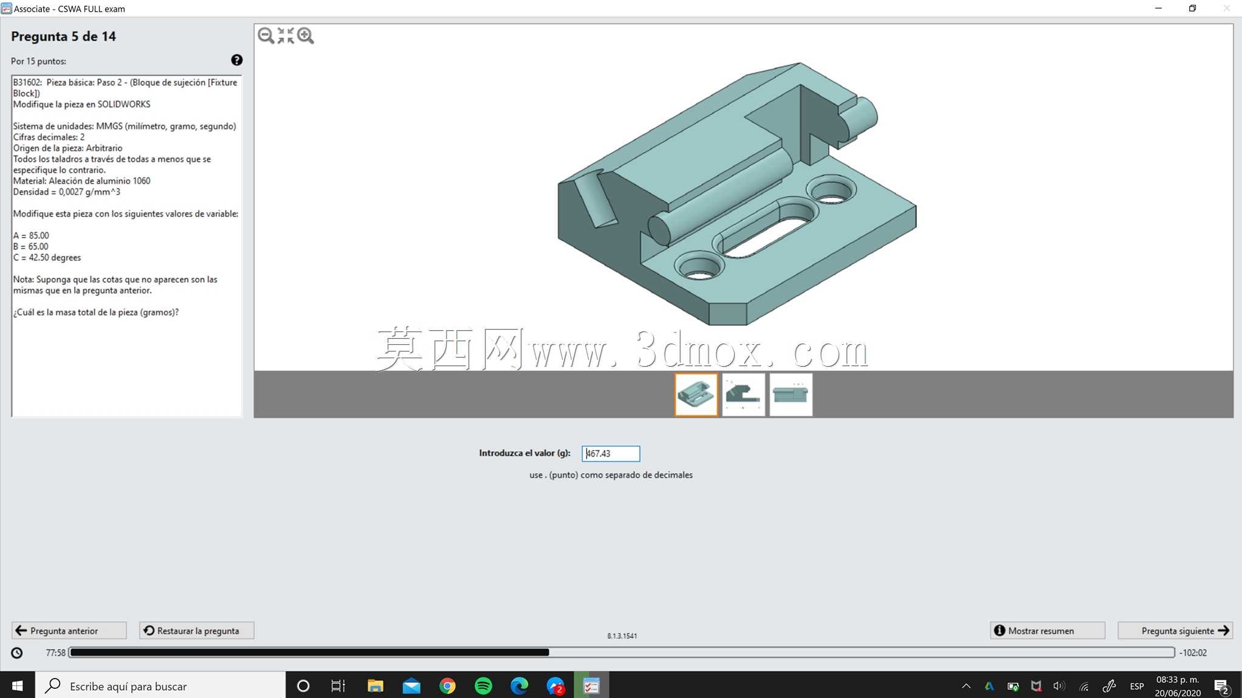The image size is (1242, 698).
Task: Select the front view thumbnail
Action: point(791,395)
